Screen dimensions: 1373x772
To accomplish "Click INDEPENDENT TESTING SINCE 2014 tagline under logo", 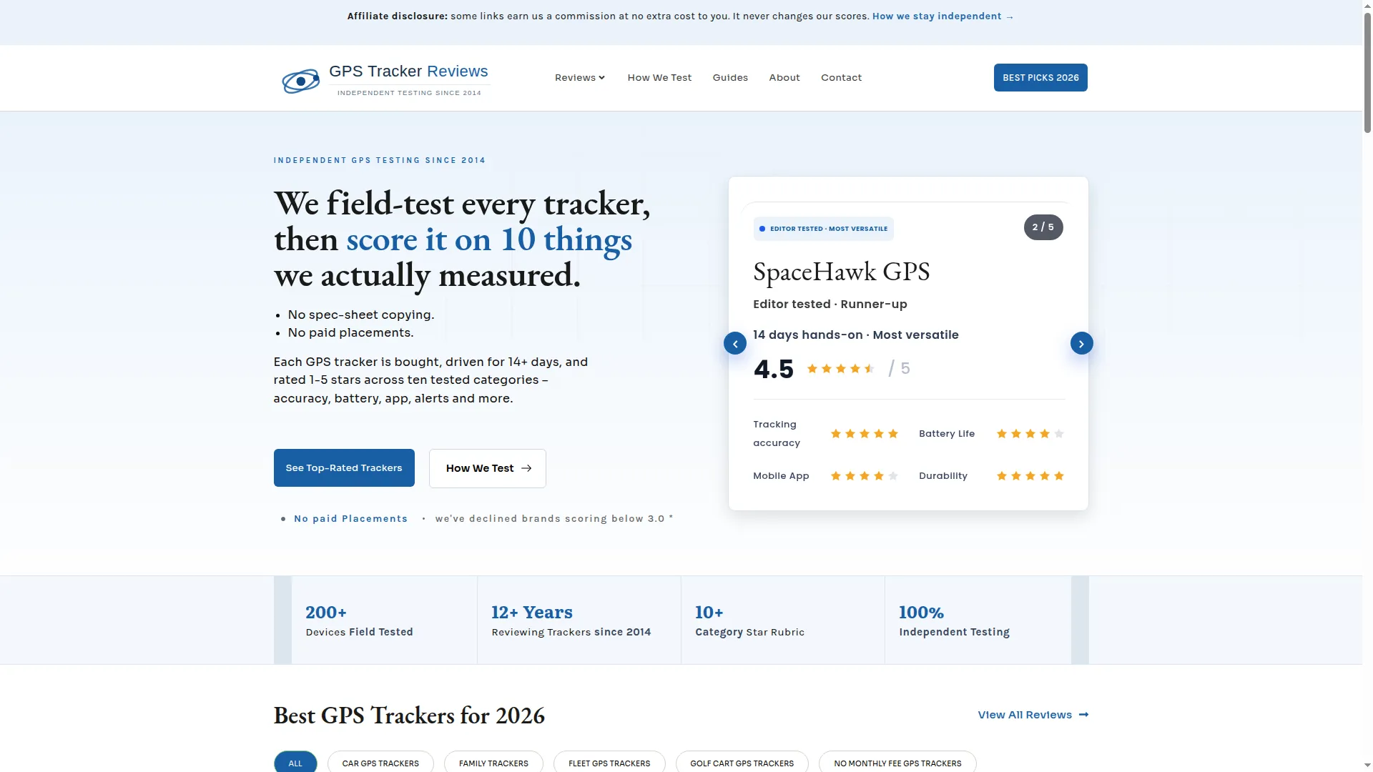I will [x=409, y=93].
